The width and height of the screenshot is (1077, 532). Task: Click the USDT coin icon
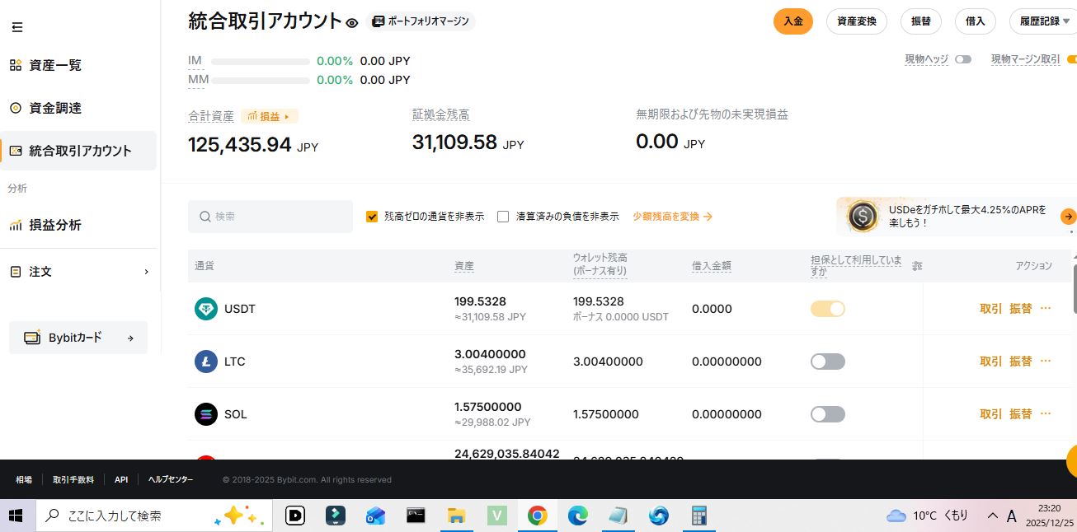[206, 309]
